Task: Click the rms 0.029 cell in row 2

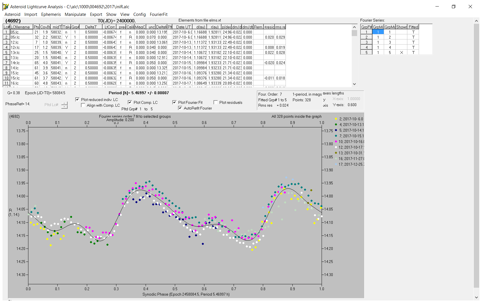Action: tap(280, 37)
